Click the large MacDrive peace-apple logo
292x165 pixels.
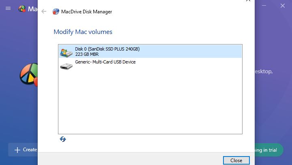[29, 75]
